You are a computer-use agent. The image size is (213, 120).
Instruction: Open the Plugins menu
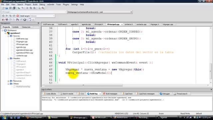click(66, 4)
